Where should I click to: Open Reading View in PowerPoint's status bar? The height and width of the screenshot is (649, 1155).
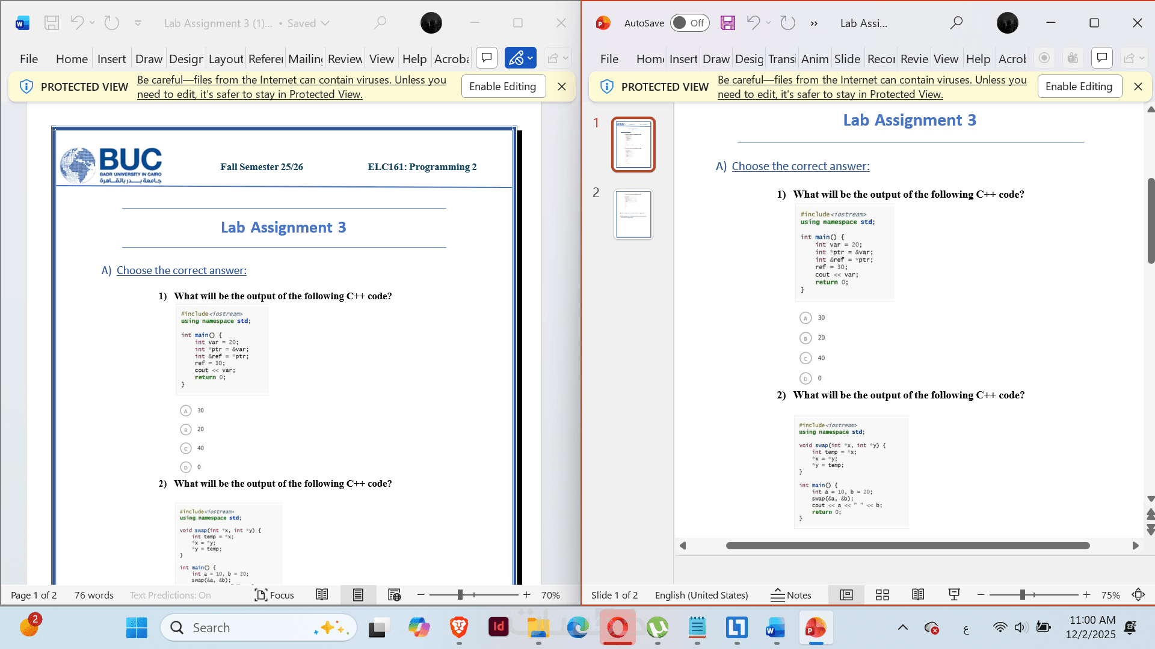click(x=918, y=595)
